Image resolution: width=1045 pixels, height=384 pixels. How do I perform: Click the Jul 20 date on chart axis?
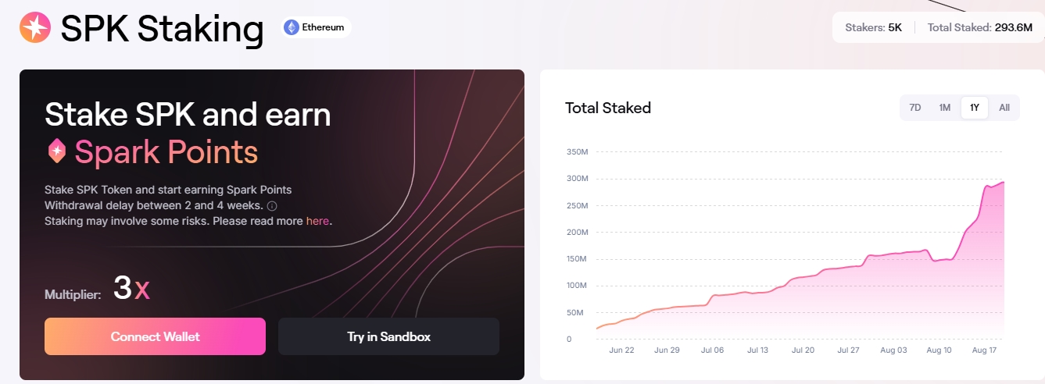click(x=803, y=350)
